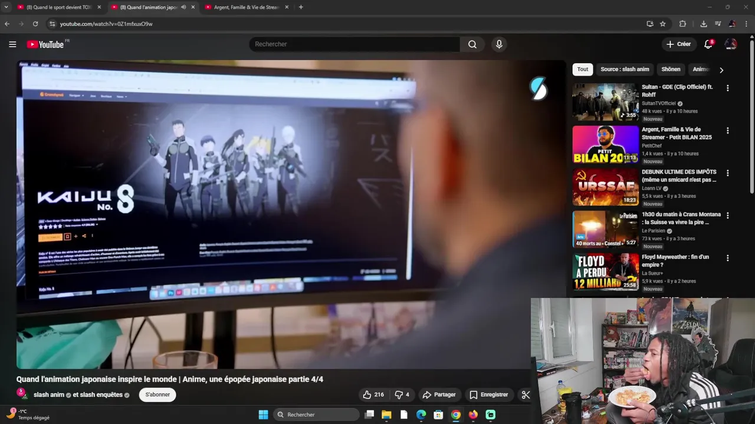Start voice search with the microphone icon
This screenshot has height=424, width=755.
tap(499, 44)
